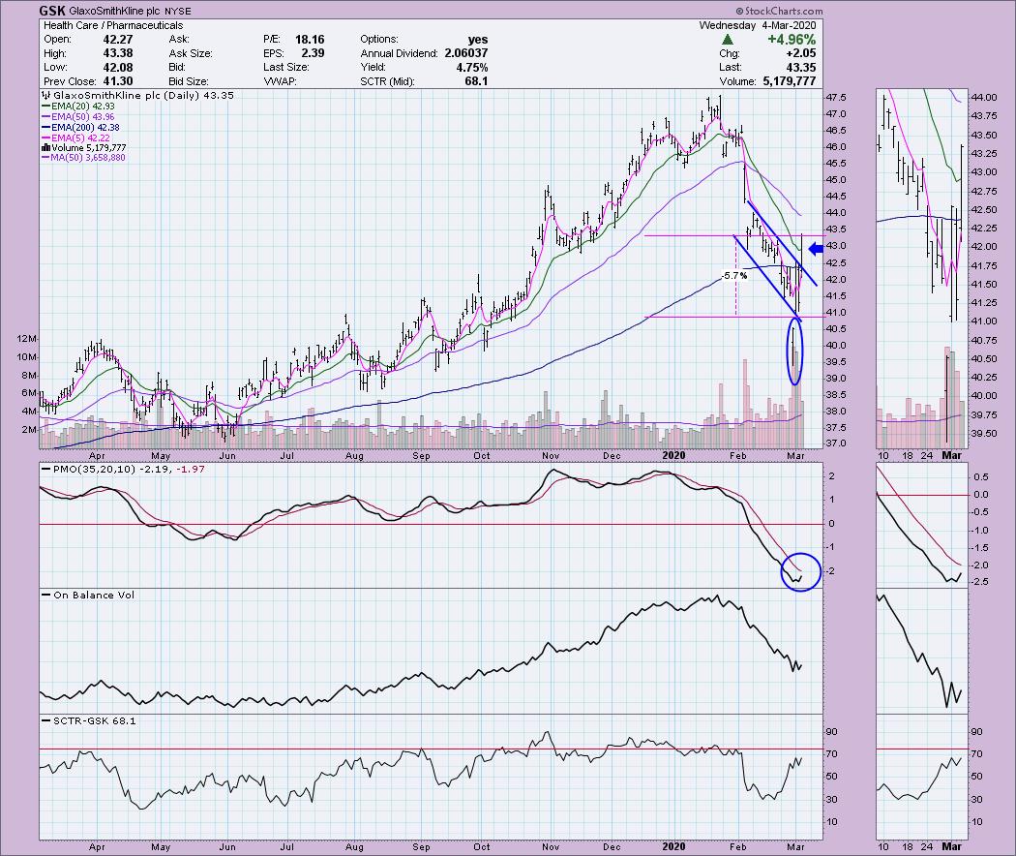The width and height of the screenshot is (1016, 856).
Task: Click the Prev Close value 41.30
Action: (117, 81)
